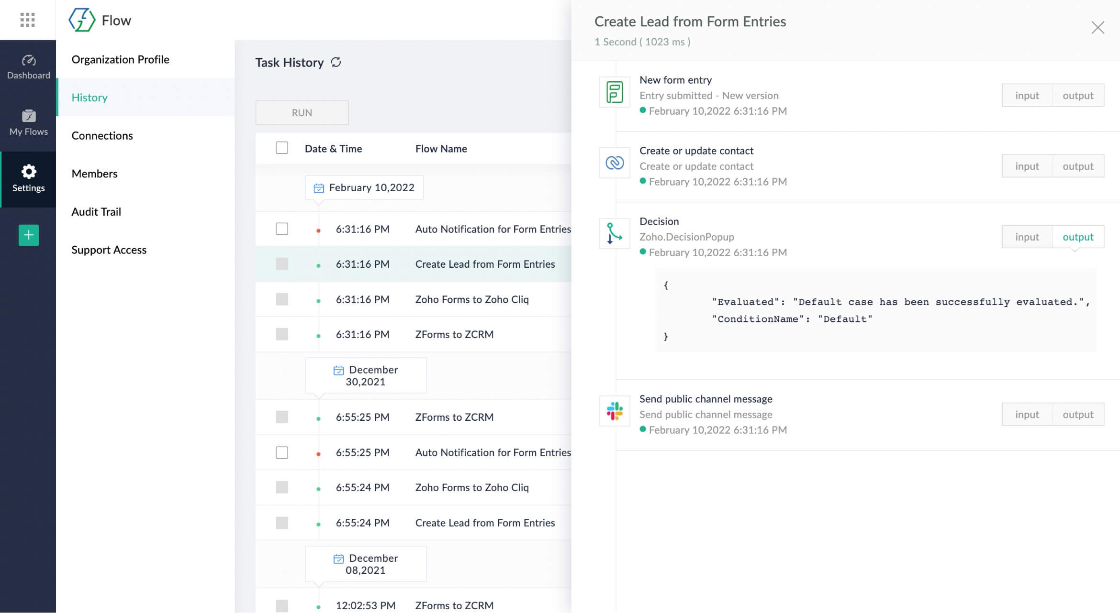Viewport: 1120px width, 613px height.
Task: Click the RUN button
Action: click(x=302, y=112)
